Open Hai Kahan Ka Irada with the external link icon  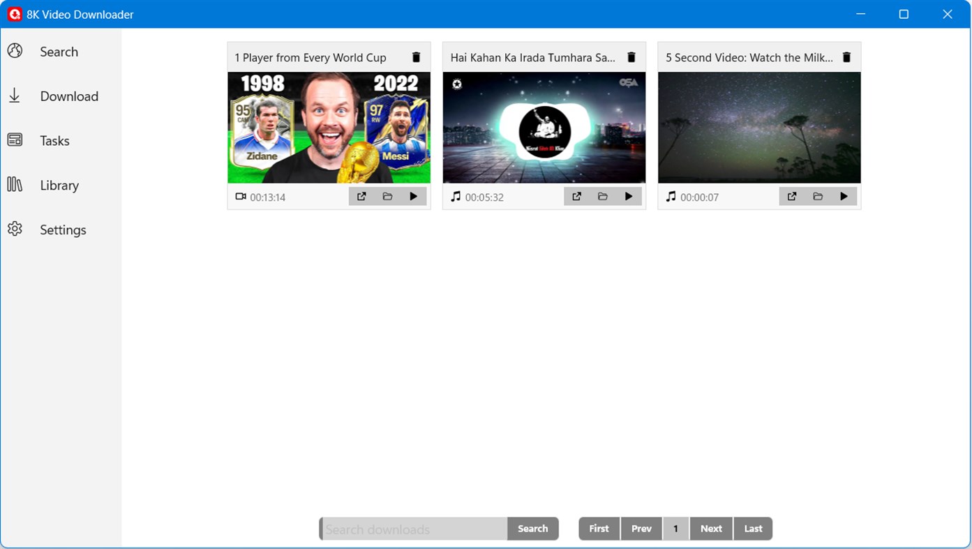576,196
